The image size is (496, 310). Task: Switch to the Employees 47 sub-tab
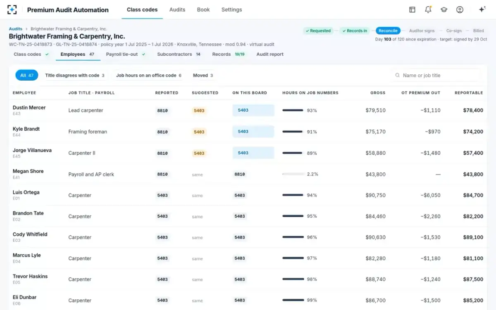pos(78,54)
